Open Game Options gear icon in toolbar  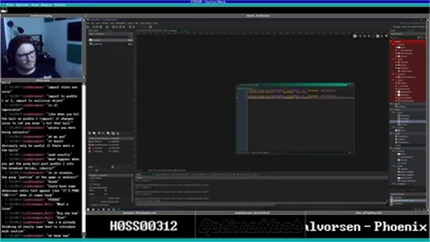(x=130, y=27)
